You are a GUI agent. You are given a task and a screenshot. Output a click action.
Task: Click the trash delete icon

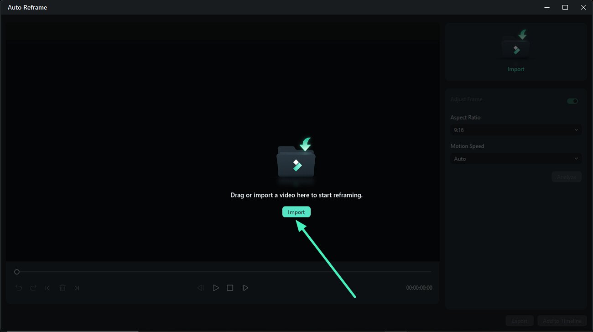pos(62,288)
